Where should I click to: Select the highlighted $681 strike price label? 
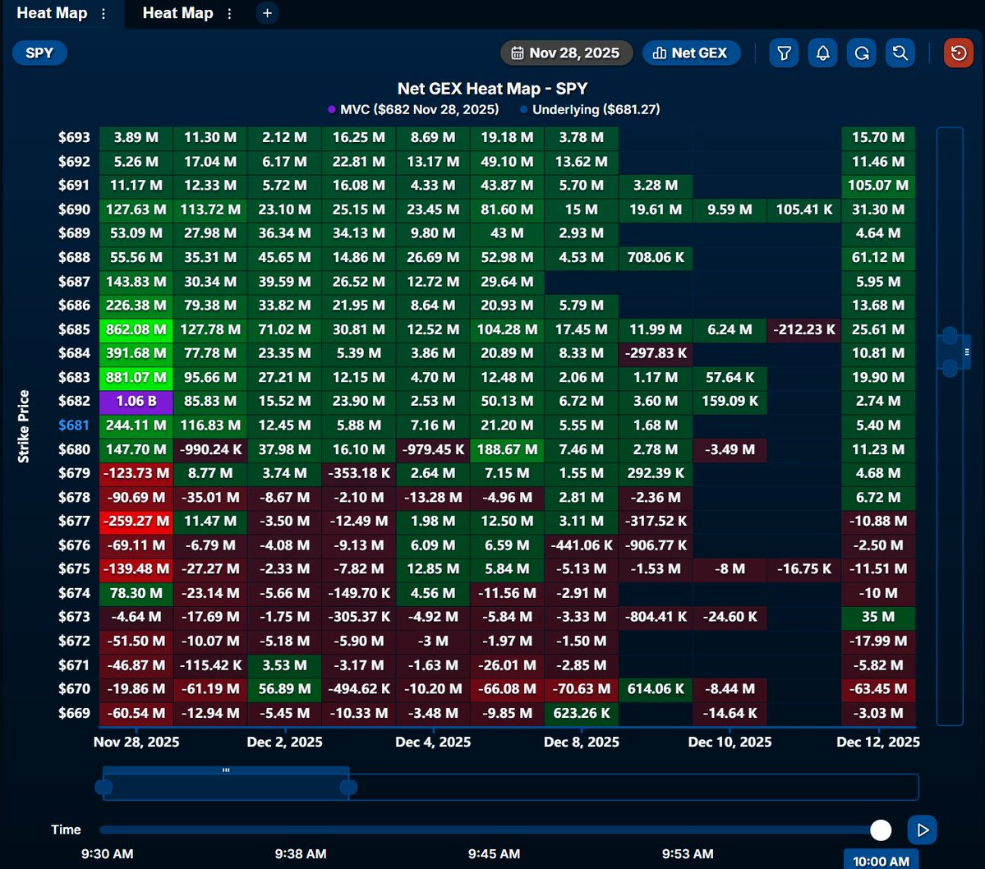pyautogui.click(x=73, y=425)
